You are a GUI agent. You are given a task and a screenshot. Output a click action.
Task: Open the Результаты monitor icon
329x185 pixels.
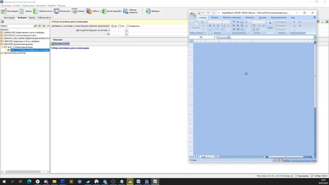(x=57, y=11)
